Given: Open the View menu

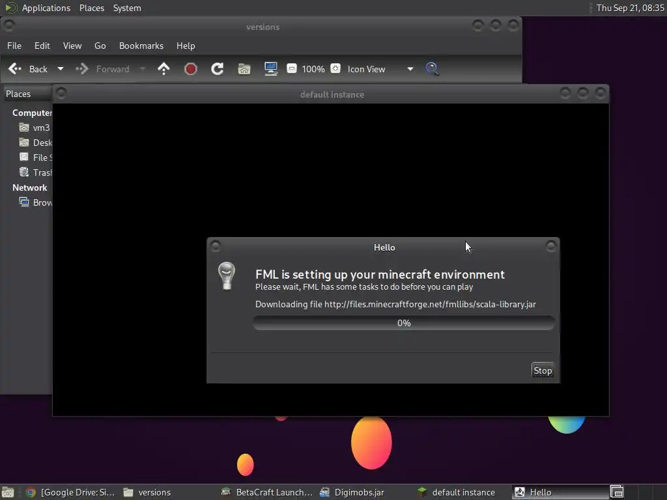Looking at the screenshot, I should point(72,46).
